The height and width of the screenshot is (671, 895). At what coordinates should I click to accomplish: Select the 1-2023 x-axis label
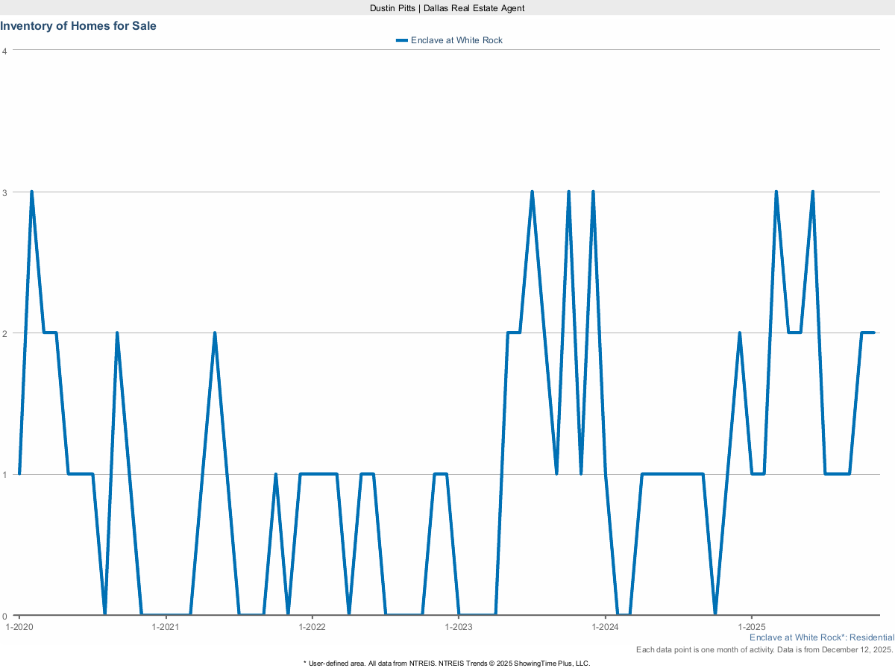point(459,627)
